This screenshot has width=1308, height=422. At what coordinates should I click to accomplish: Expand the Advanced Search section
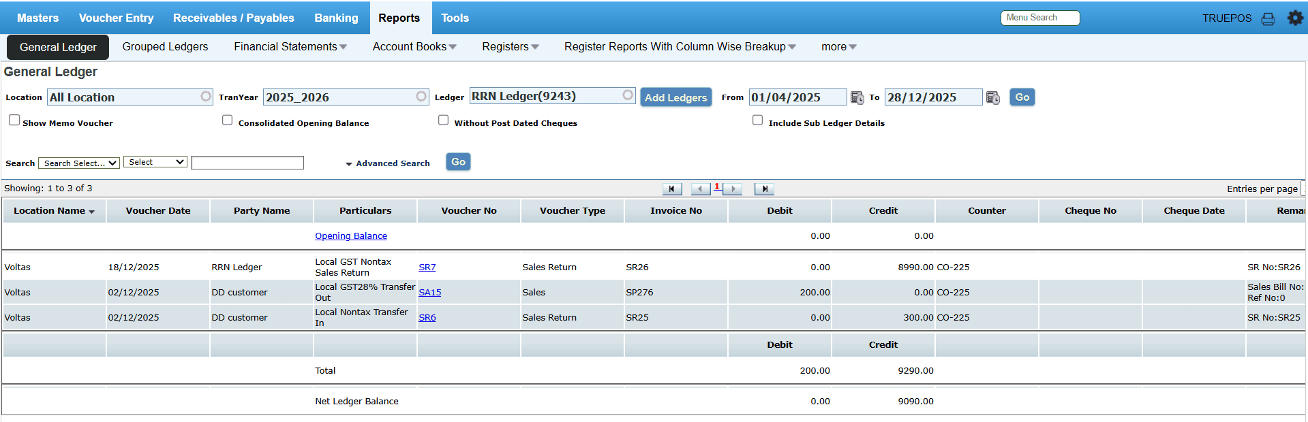(x=388, y=163)
